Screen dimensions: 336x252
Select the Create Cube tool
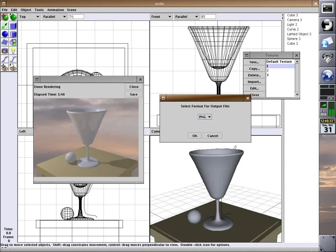[13, 26]
